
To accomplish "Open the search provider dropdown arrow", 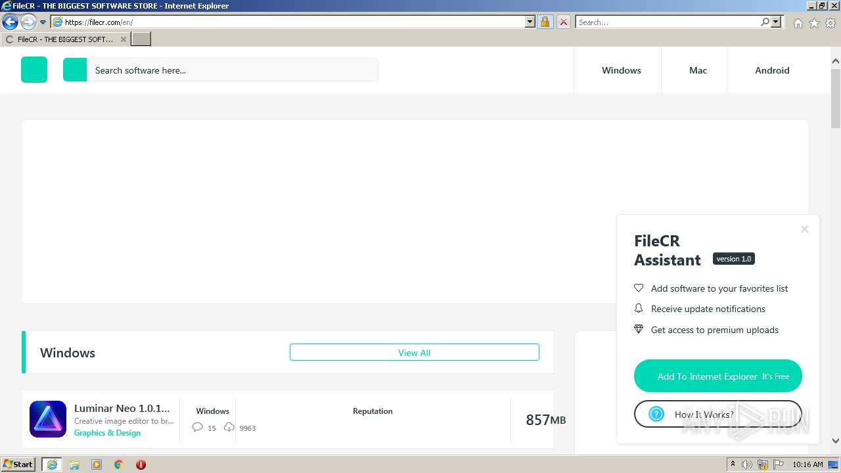I will (x=776, y=22).
